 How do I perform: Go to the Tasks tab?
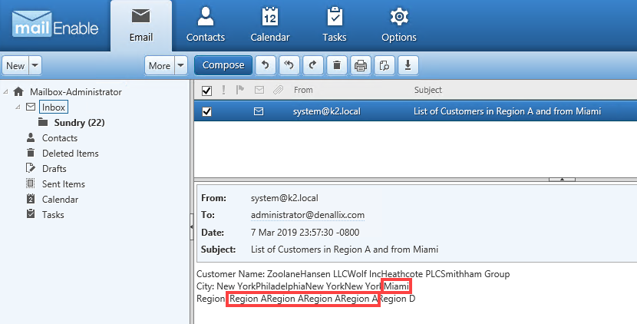pos(335,25)
